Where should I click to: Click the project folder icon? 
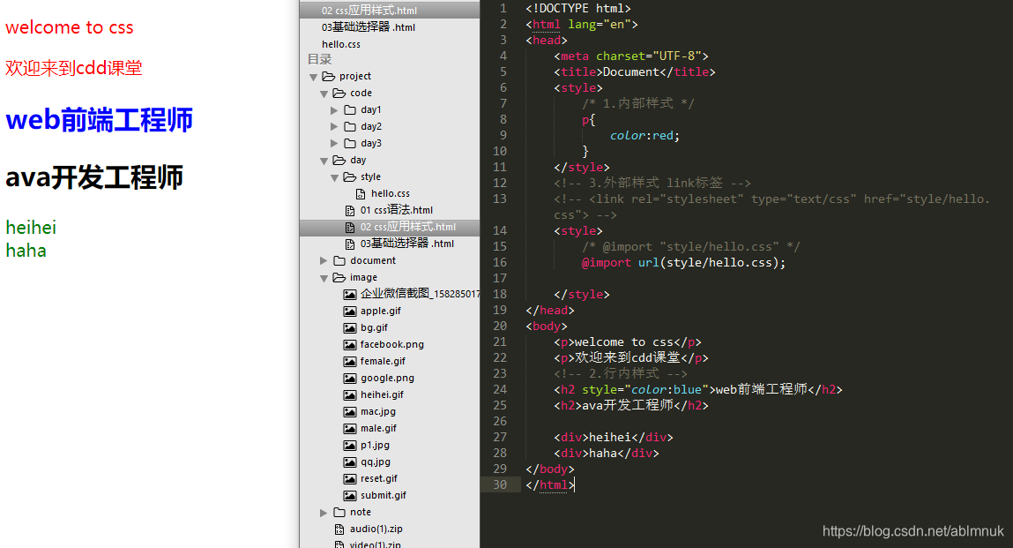click(329, 77)
